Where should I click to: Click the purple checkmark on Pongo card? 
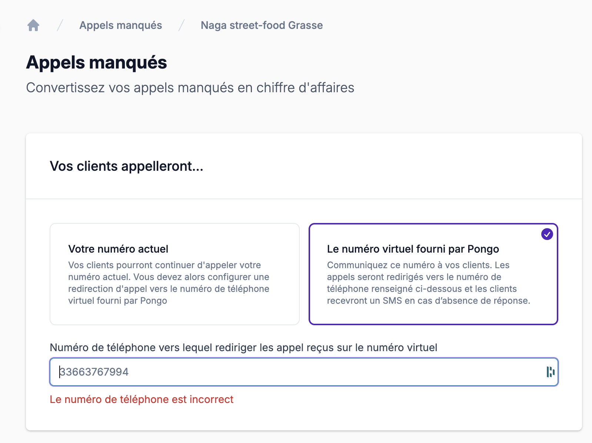click(547, 234)
